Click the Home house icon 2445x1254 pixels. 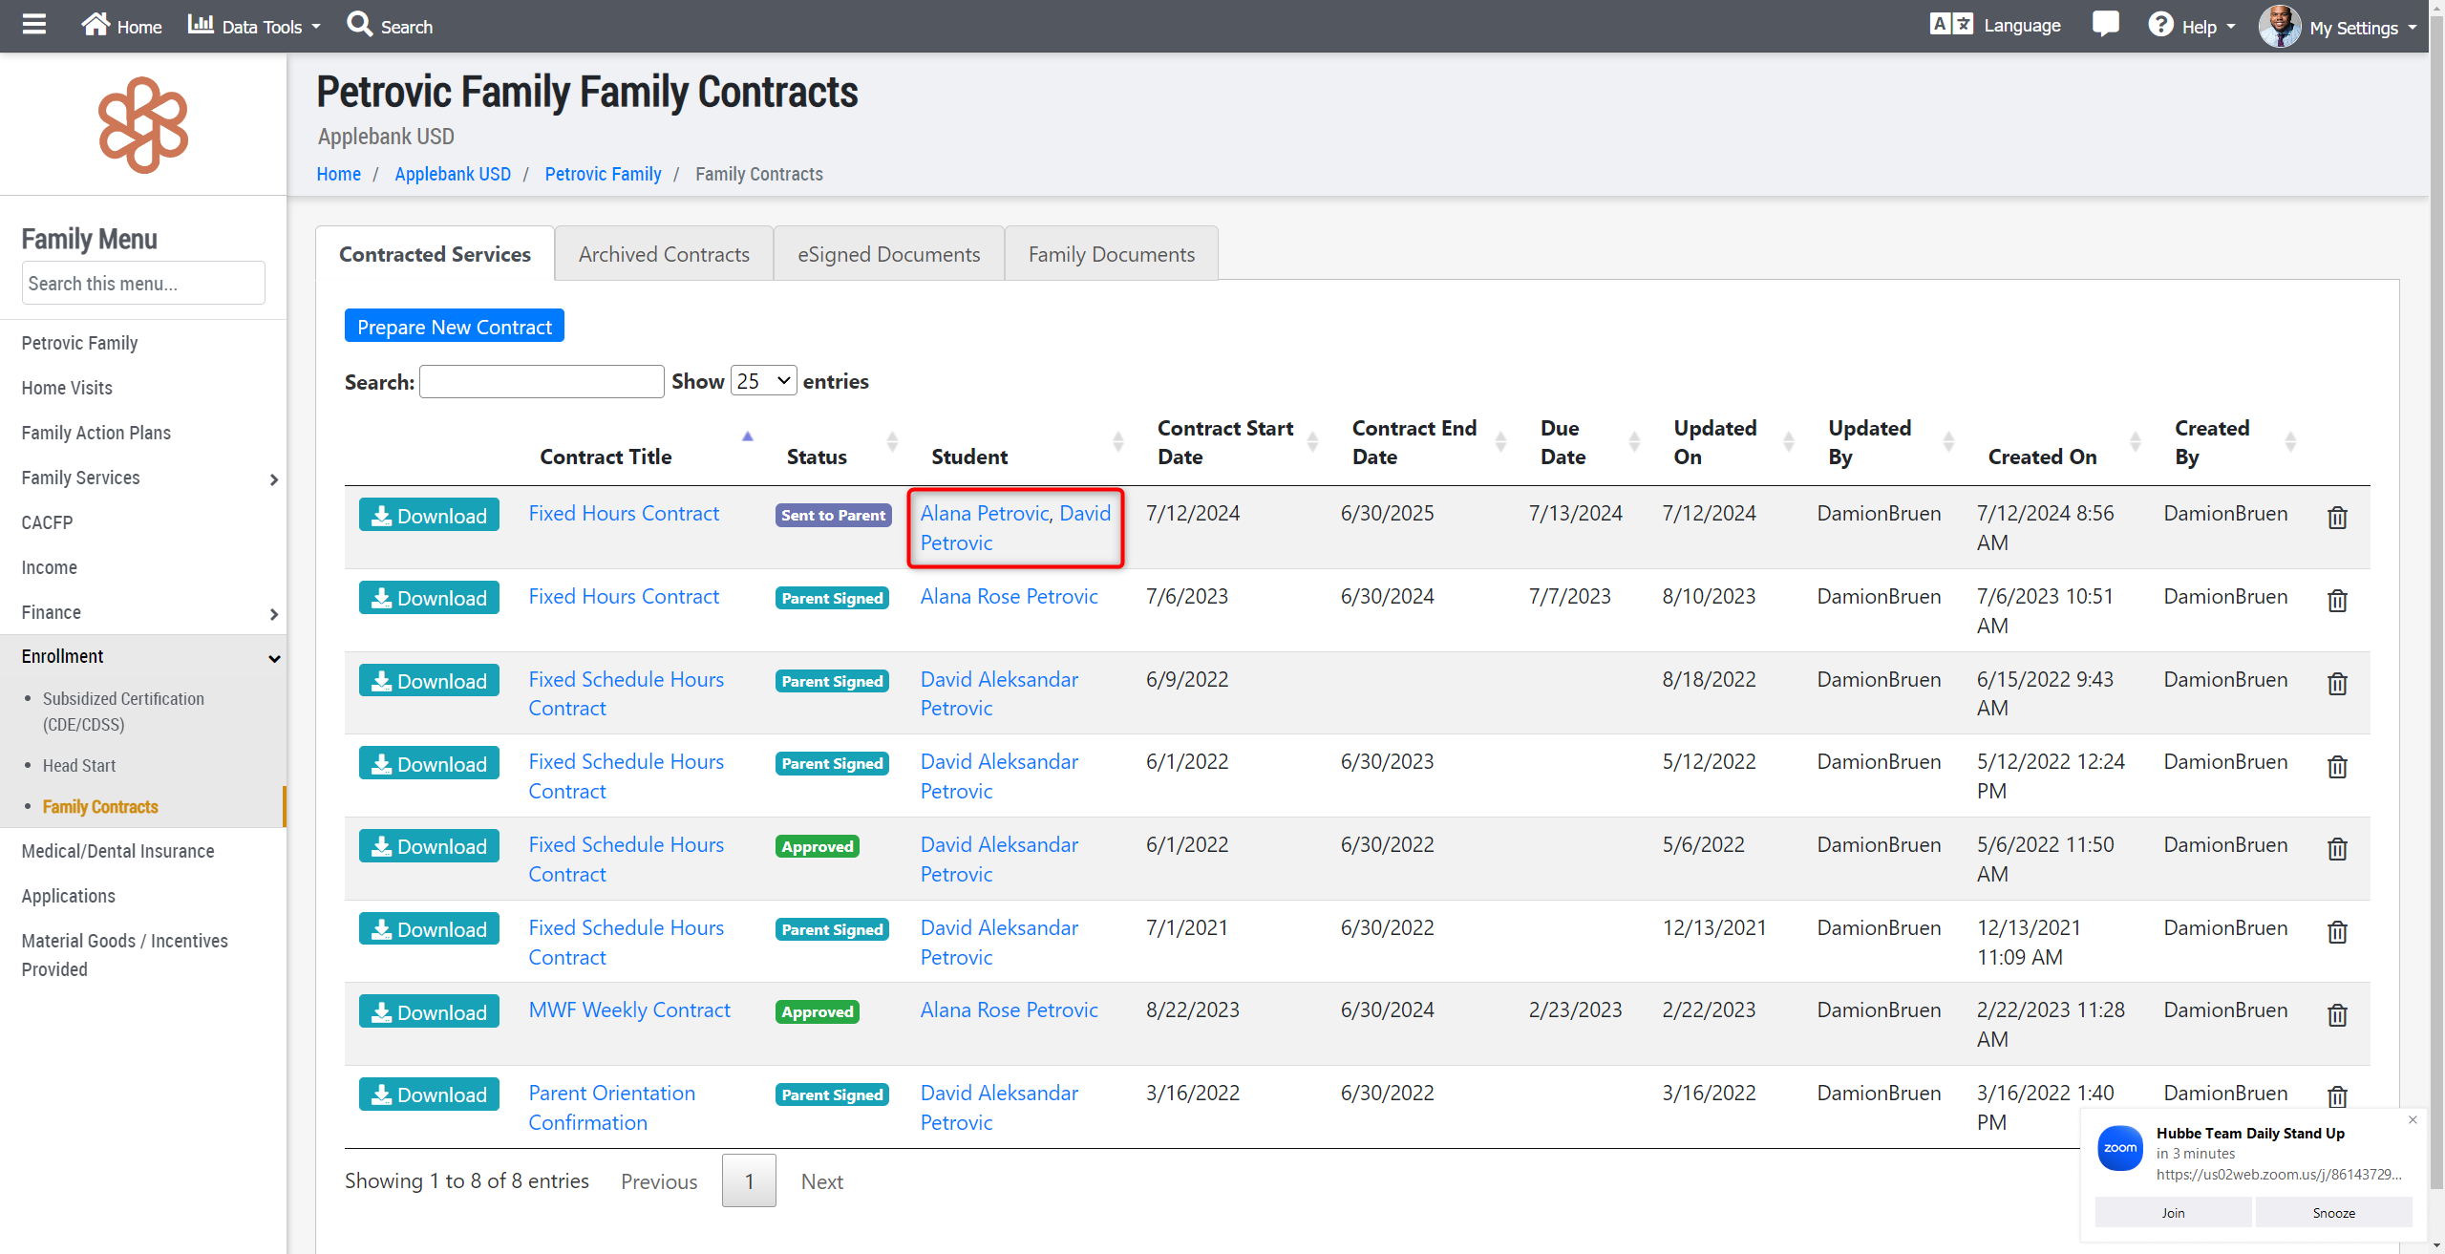[x=96, y=25]
